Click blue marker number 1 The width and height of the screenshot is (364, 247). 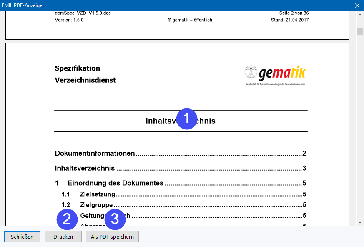click(187, 119)
